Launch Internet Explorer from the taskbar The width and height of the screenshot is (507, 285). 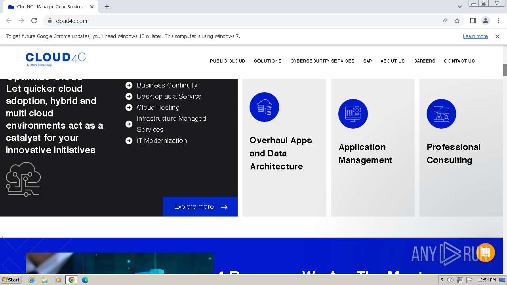pyautogui.click(x=32, y=280)
